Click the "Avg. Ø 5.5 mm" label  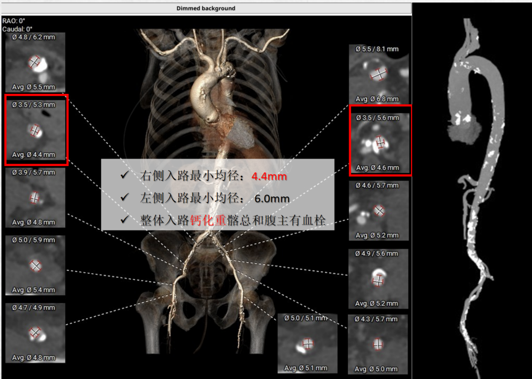pos(34,87)
